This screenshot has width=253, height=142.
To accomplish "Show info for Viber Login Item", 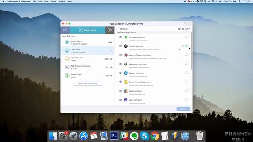I will [x=121, y=100].
